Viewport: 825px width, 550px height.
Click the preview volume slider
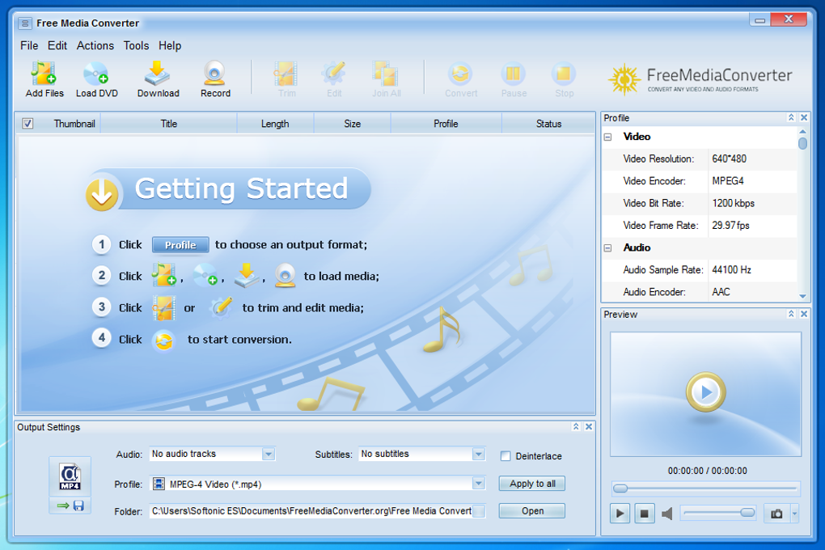[719, 513]
